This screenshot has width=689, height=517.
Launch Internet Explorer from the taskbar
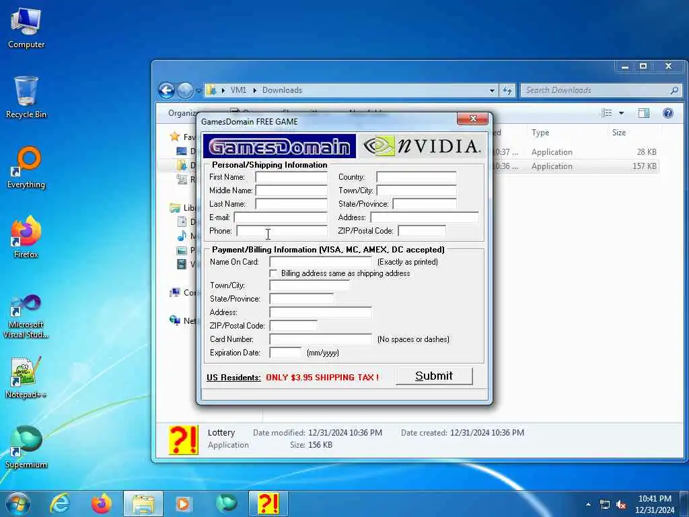point(60,504)
